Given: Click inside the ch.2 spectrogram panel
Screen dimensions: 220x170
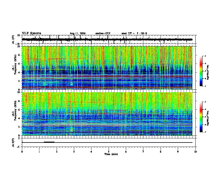Looking at the screenshot, I should 107,114.
